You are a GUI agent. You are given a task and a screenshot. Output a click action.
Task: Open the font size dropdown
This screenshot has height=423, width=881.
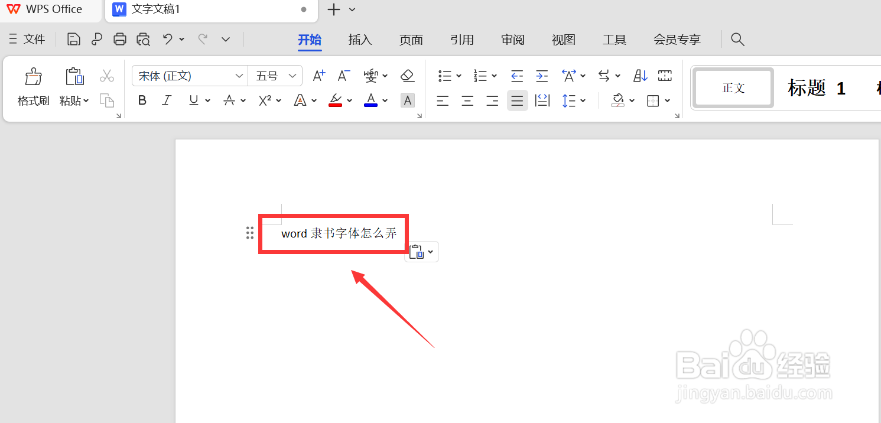(x=292, y=76)
